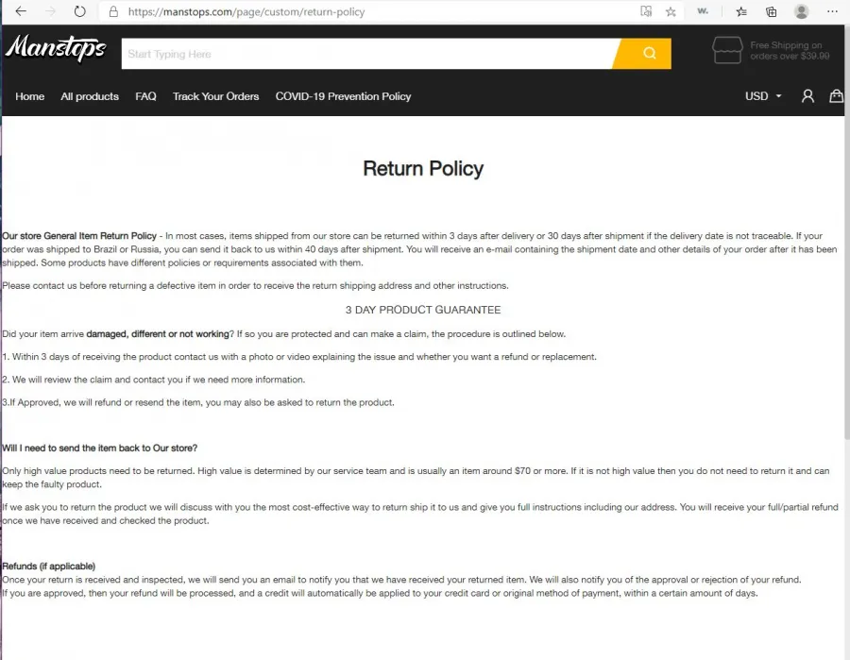Click 'Free Shipping on orders over $39.99' text
850x660 pixels.
point(790,50)
